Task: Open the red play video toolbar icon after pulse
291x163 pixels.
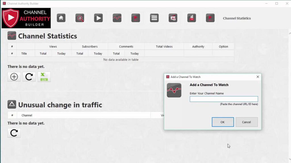Action: [x=136, y=18]
